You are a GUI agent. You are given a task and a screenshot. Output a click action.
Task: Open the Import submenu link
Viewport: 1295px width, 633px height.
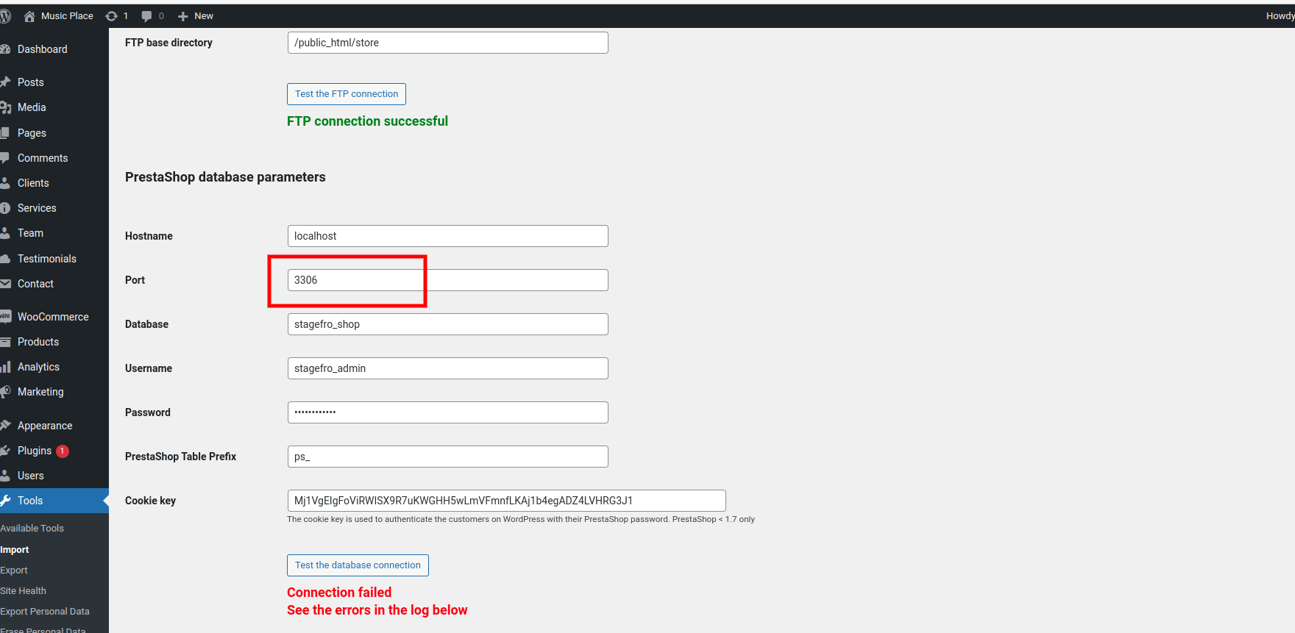(15, 550)
